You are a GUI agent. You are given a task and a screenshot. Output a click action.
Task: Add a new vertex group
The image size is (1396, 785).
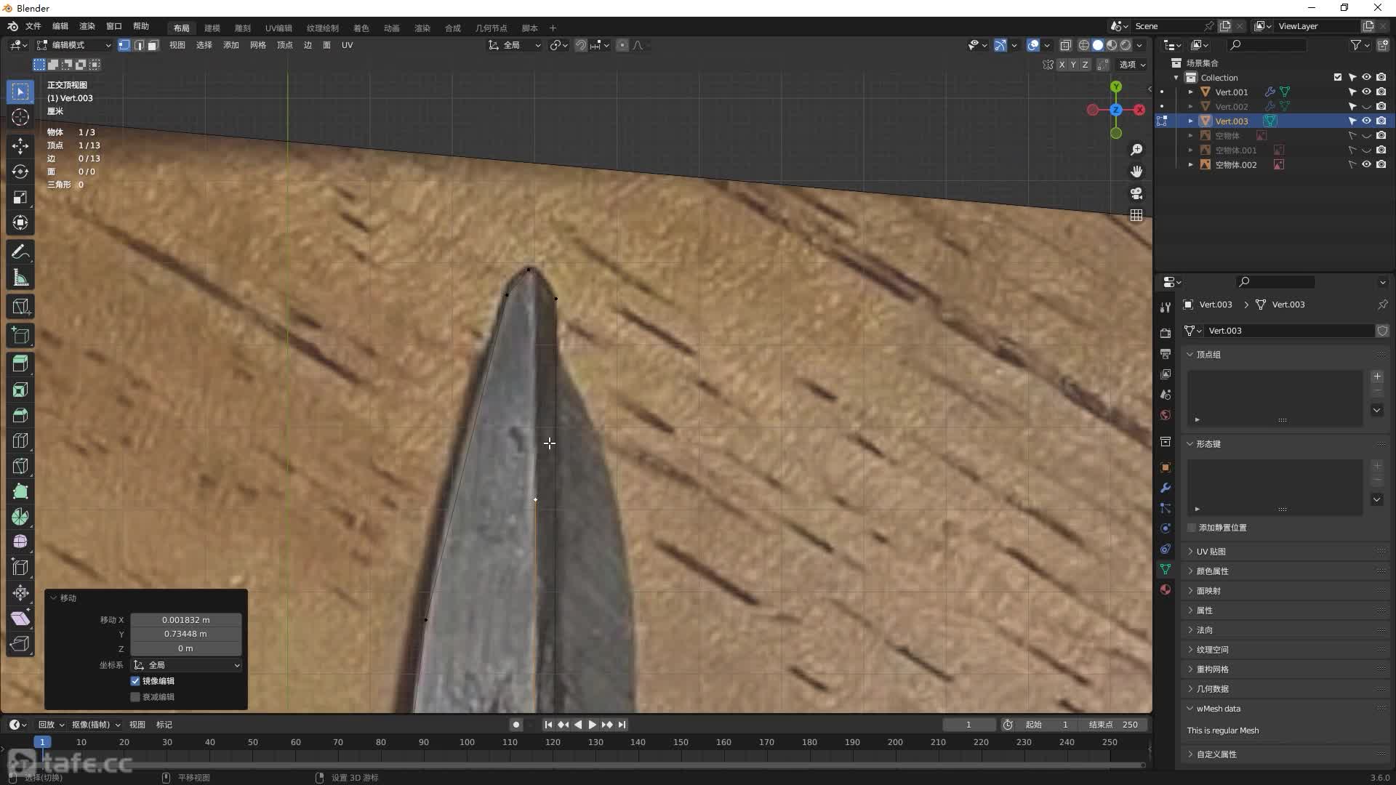(1377, 377)
